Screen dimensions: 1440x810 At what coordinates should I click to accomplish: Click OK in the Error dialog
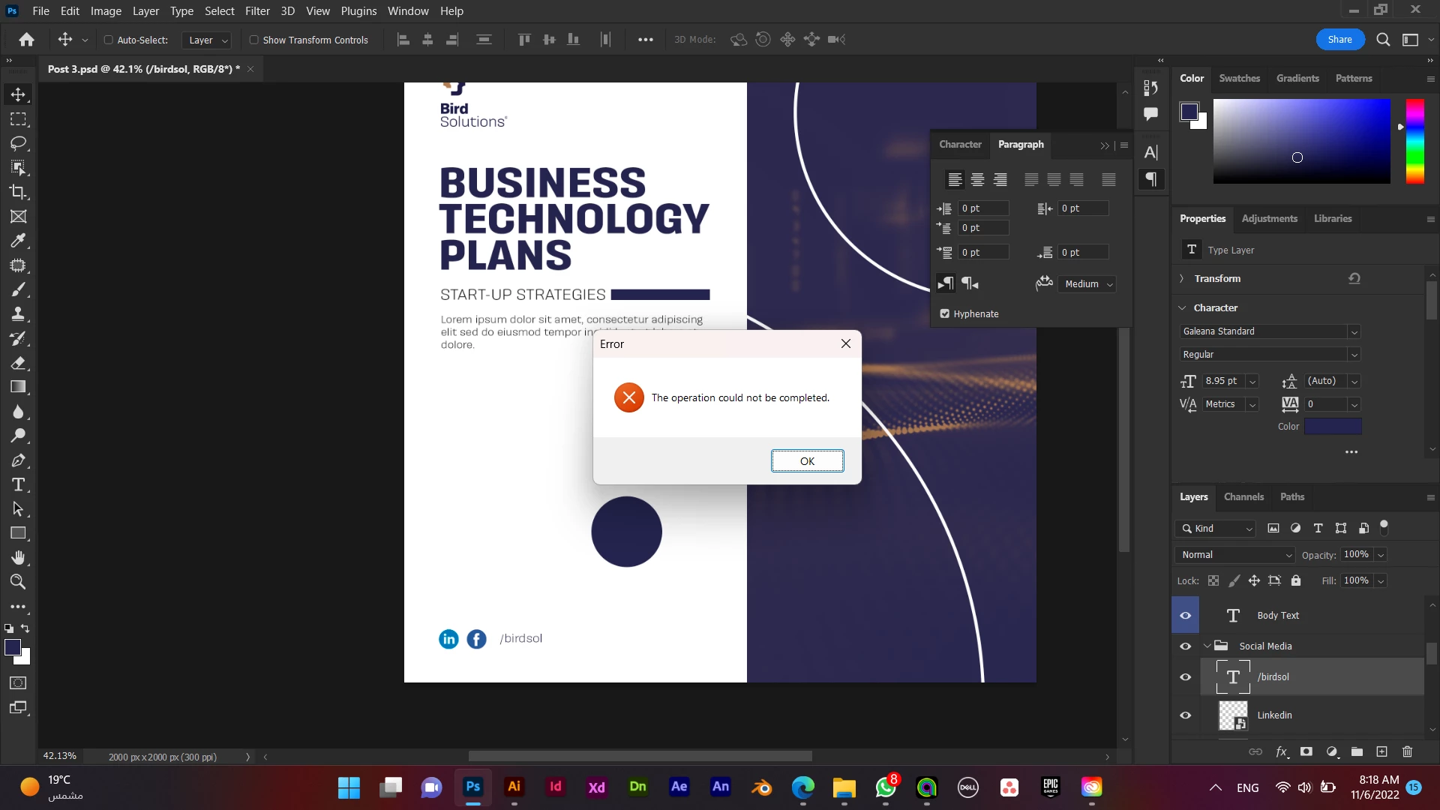click(807, 461)
